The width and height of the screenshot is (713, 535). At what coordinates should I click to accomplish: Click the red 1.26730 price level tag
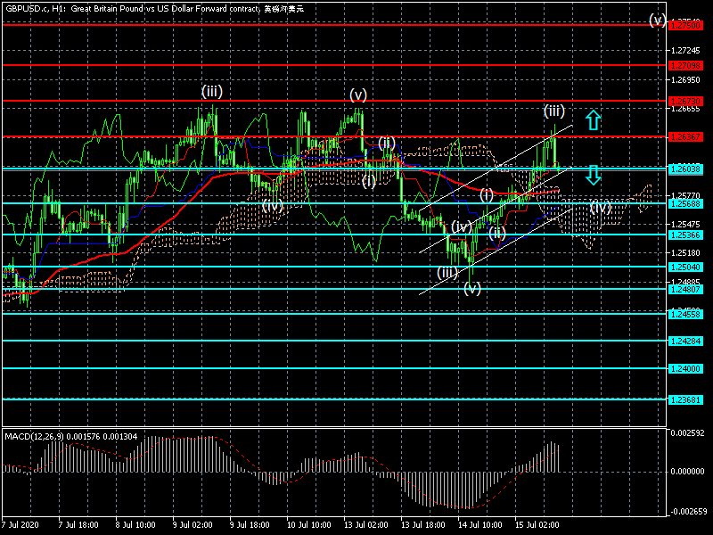pyautogui.click(x=685, y=101)
